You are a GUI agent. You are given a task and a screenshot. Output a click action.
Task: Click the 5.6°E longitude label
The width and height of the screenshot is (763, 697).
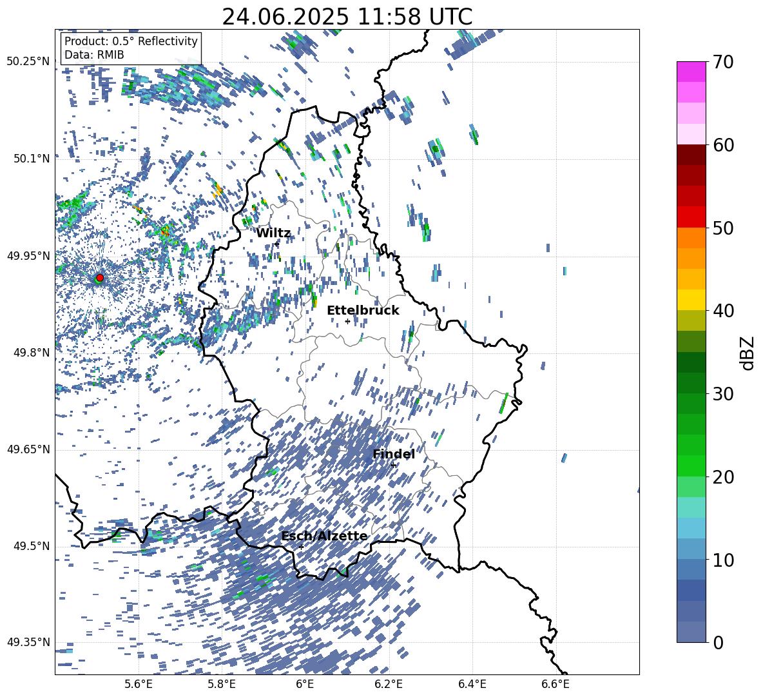point(139,684)
